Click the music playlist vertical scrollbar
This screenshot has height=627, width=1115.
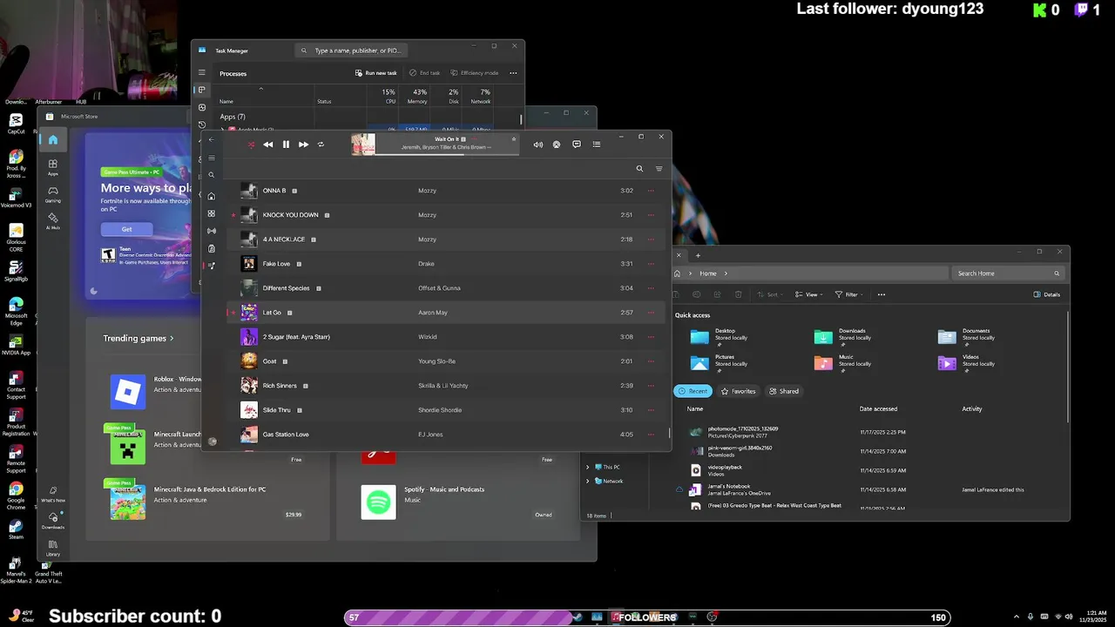tap(670, 433)
